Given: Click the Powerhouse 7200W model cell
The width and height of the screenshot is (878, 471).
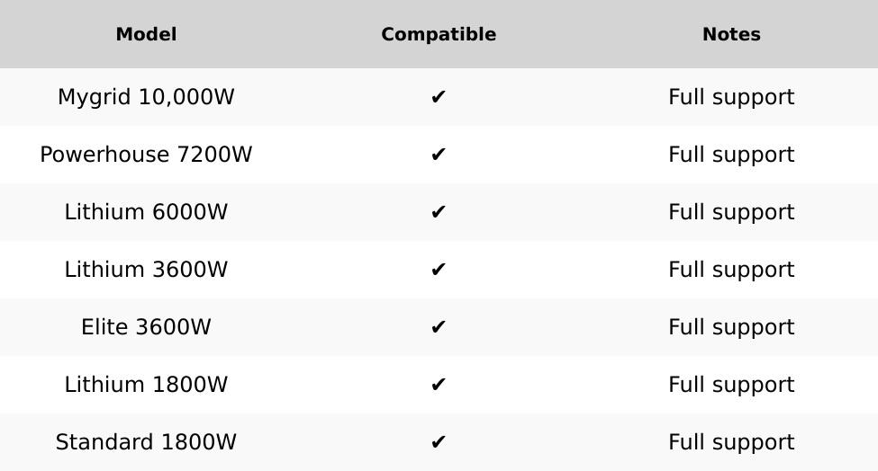Looking at the screenshot, I should pos(146,155).
